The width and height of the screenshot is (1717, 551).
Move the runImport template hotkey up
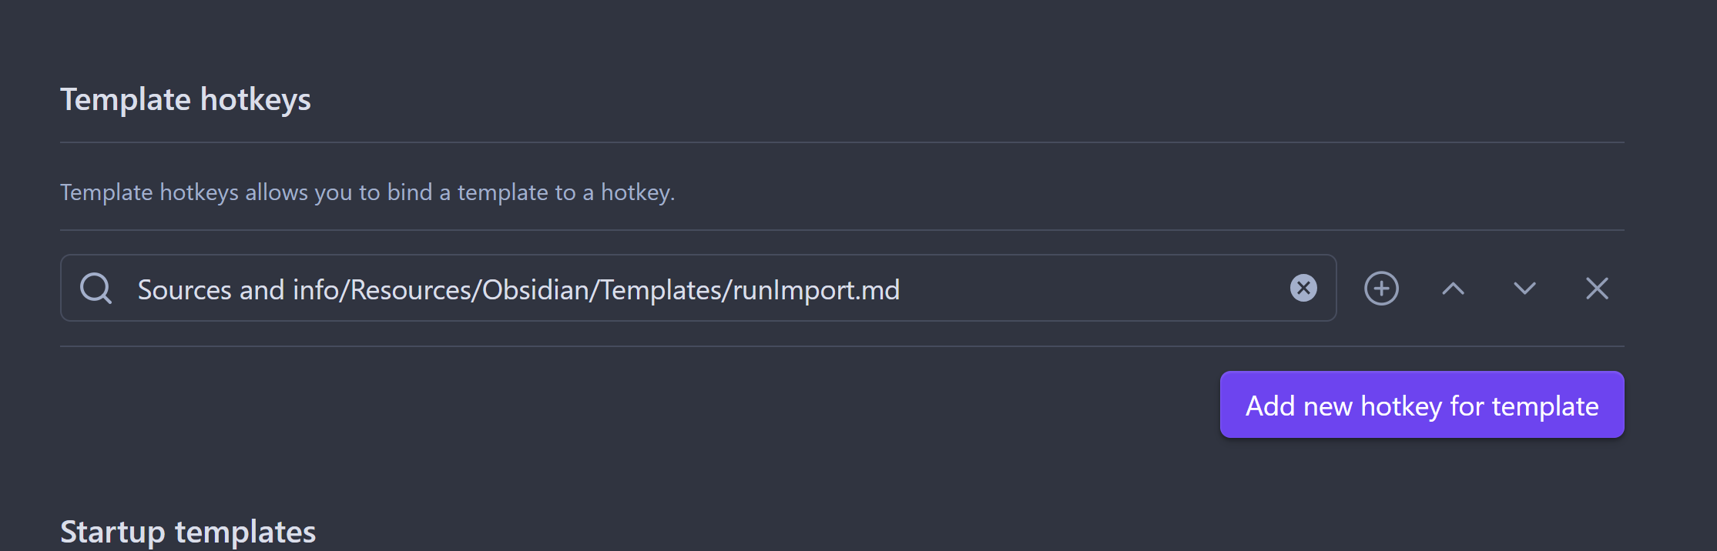tap(1453, 289)
